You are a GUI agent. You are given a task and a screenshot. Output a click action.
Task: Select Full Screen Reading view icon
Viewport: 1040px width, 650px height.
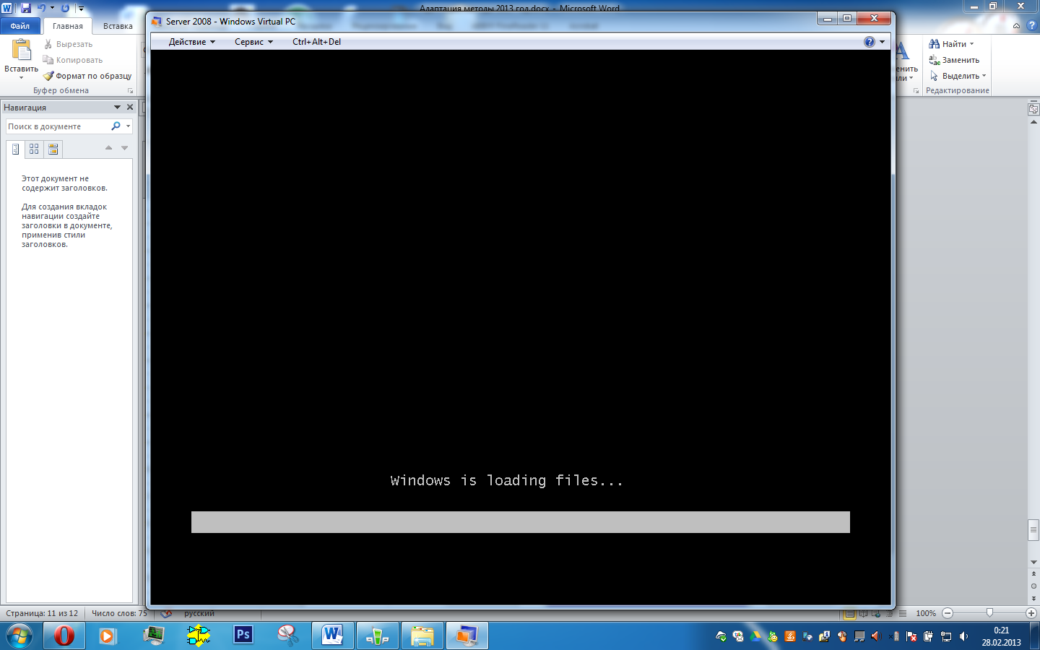(x=863, y=614)
